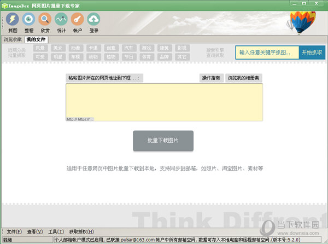Open the 欣赏 magnifier view icon
The width and height of the screenshot is (328, 244).
(x=45, y=19)
